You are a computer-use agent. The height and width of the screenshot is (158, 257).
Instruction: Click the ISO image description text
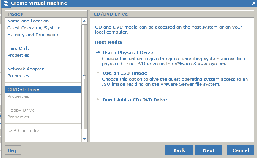point(175,82)
